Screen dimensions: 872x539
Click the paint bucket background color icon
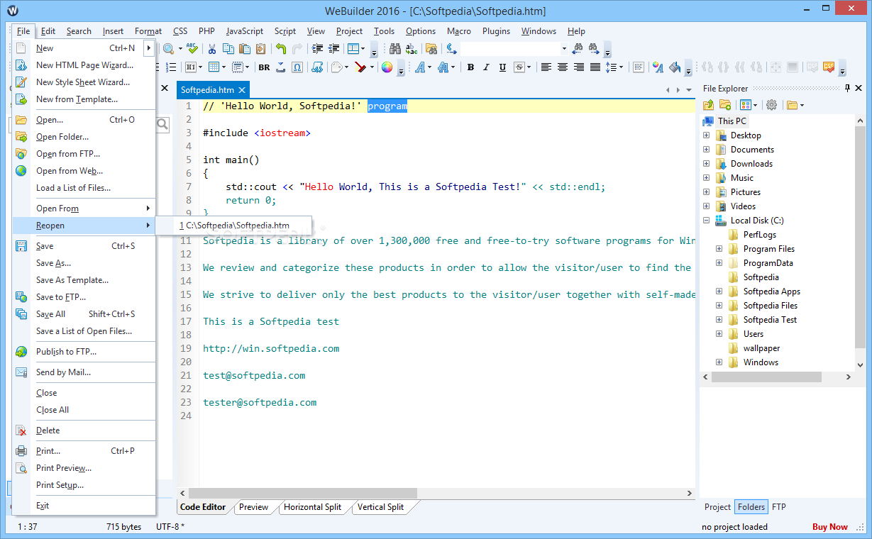point(674,67)
